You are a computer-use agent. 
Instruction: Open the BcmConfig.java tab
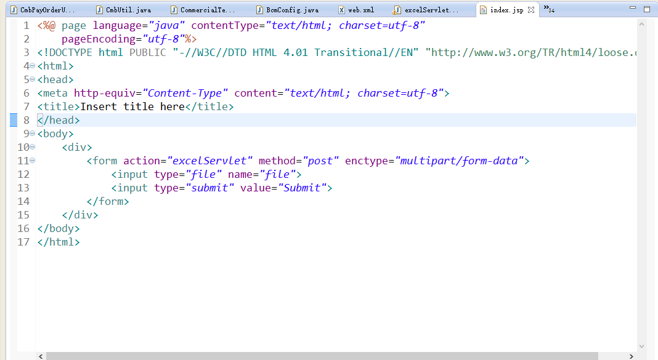287,10
